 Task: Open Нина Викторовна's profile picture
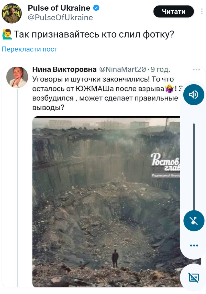click(x=17, y=77)
